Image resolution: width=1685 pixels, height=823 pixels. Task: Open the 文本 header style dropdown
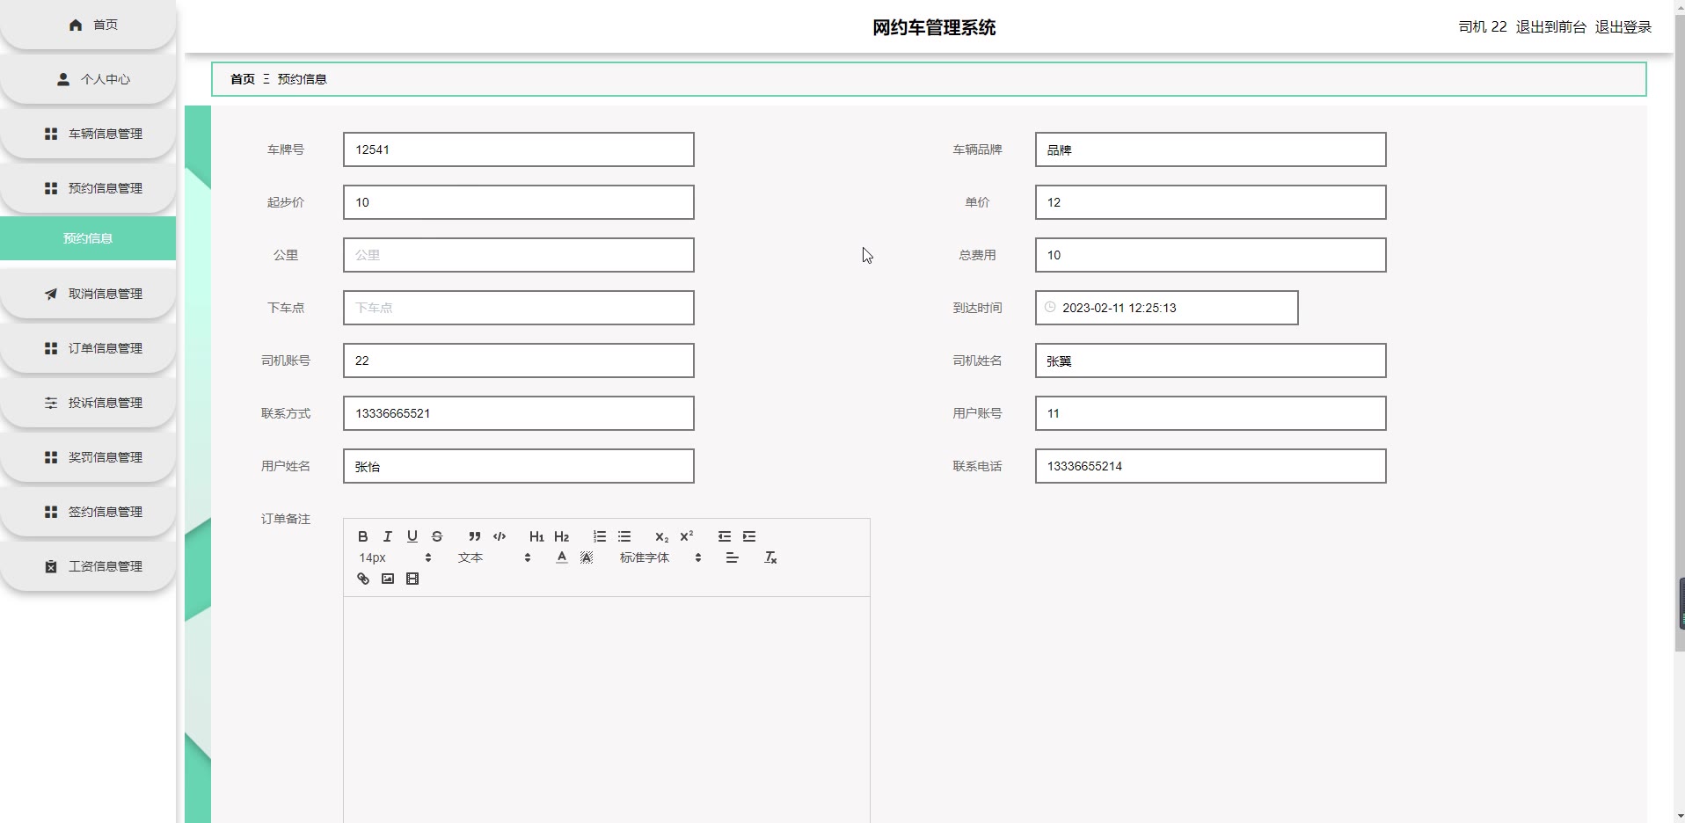(494, 557)
